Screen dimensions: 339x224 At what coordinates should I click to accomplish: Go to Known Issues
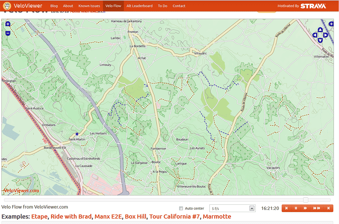point(89,6)
